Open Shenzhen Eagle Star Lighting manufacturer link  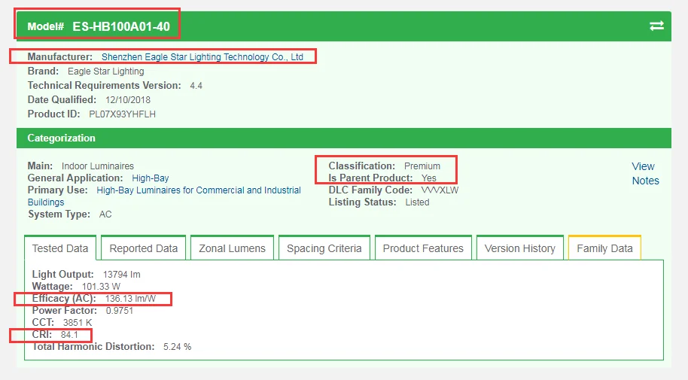(x=202, y=57)
